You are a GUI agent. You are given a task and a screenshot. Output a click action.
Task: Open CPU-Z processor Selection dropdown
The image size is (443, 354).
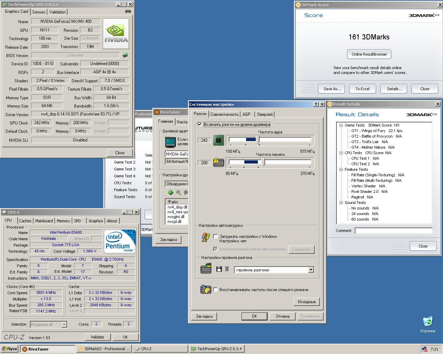[64, 324]
